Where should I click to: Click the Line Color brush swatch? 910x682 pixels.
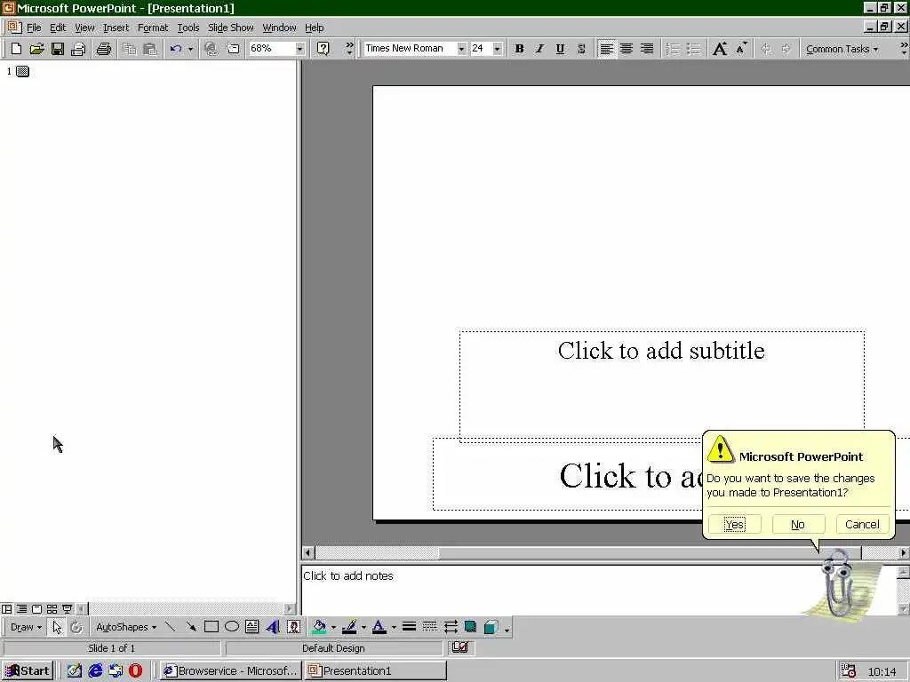349,627
